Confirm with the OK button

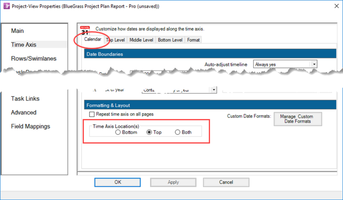(117, 182)
